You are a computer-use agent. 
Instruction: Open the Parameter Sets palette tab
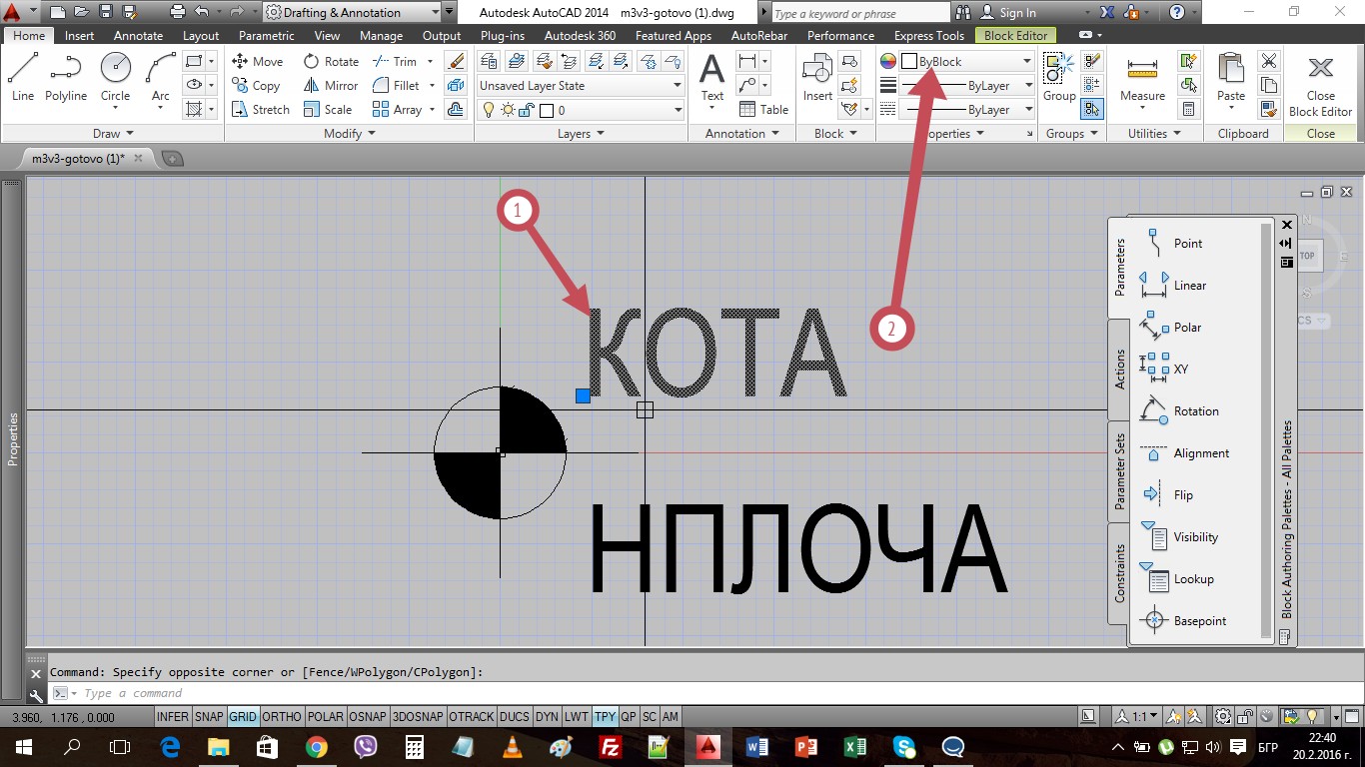(x=1119, y=471)
